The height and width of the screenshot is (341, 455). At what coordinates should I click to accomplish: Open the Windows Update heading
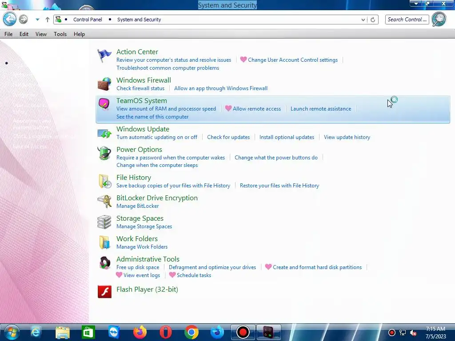pyautogui.click(x=143, y=129)
